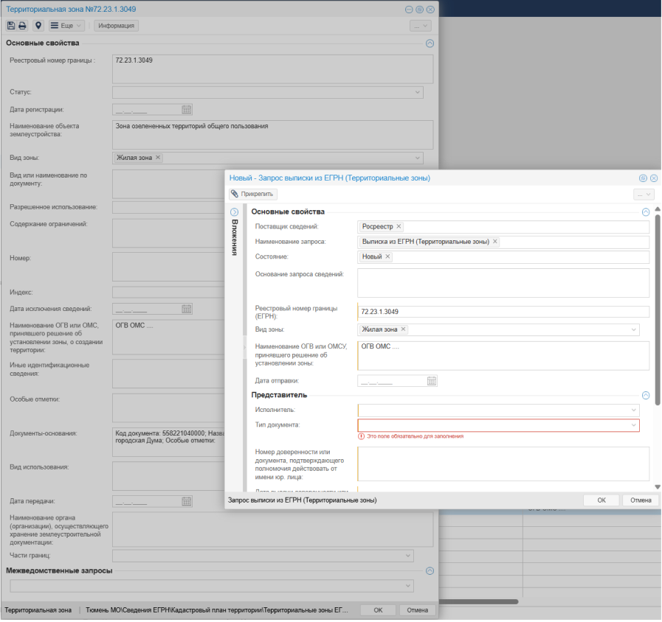Remove the Росреестр tag

click(x=399, y=227)
